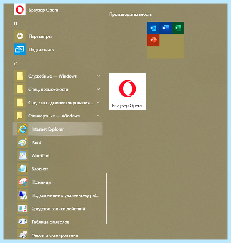Viewport: 231px width, 243px height.
Task: Launch Internet Explorer icon
Action: pos(23,129)
